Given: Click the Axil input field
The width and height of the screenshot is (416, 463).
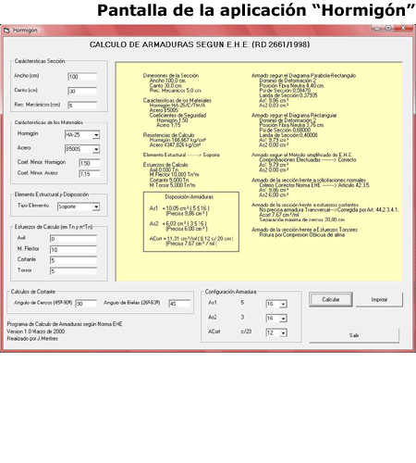Looking at the screenshot, I should pos(73,239).
